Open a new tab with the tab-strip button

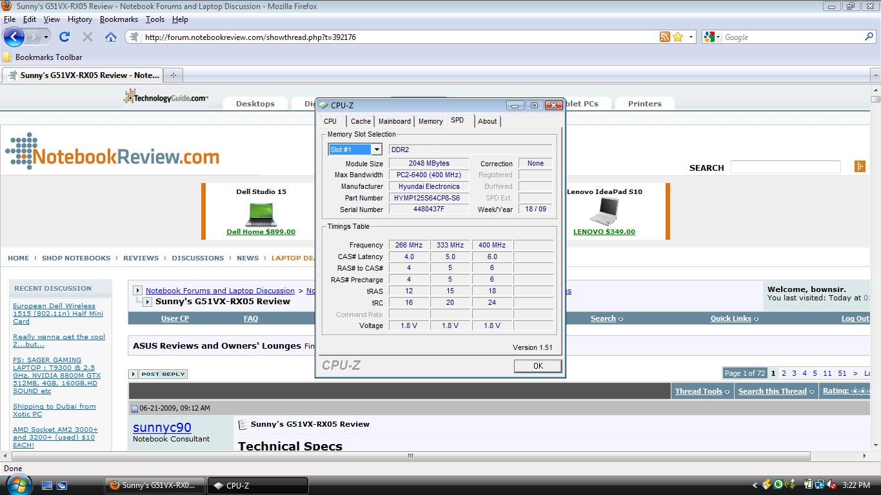point(173,75)
